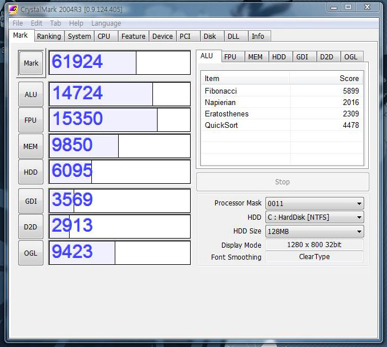Select the Fibonacci result row
The image size is (387, 347).
pos(282,91)
